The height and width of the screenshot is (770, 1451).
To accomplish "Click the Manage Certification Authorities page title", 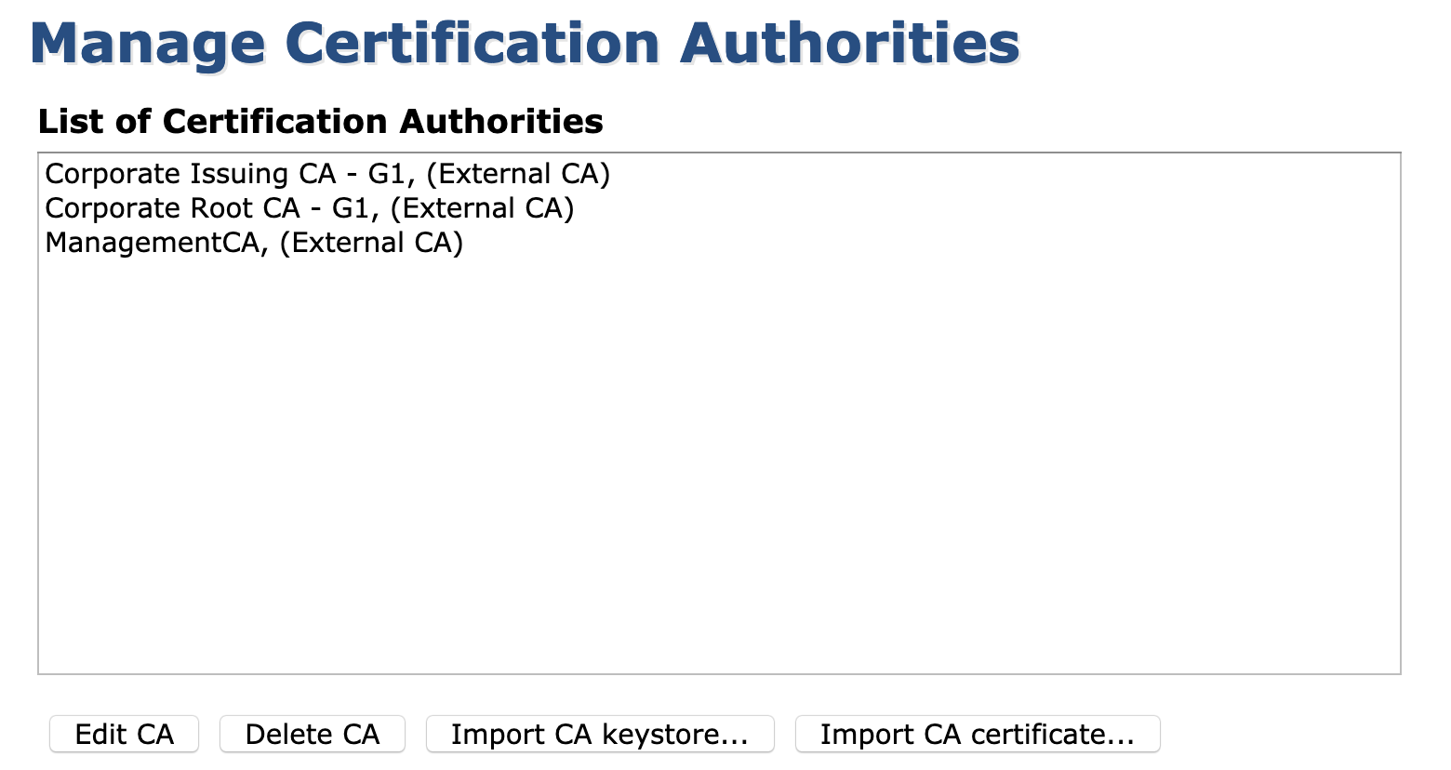I will coord(525,44).
